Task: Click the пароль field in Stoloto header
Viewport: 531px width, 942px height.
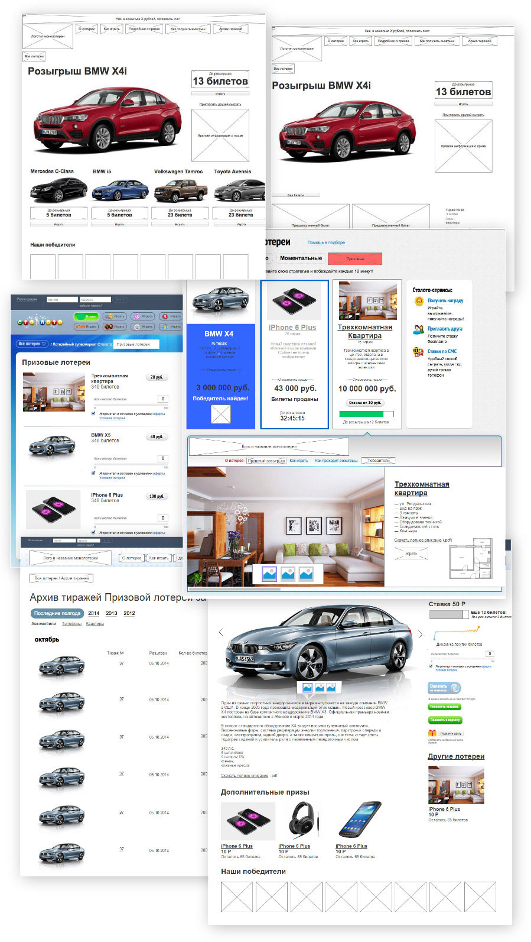Action: pos(95,300)
